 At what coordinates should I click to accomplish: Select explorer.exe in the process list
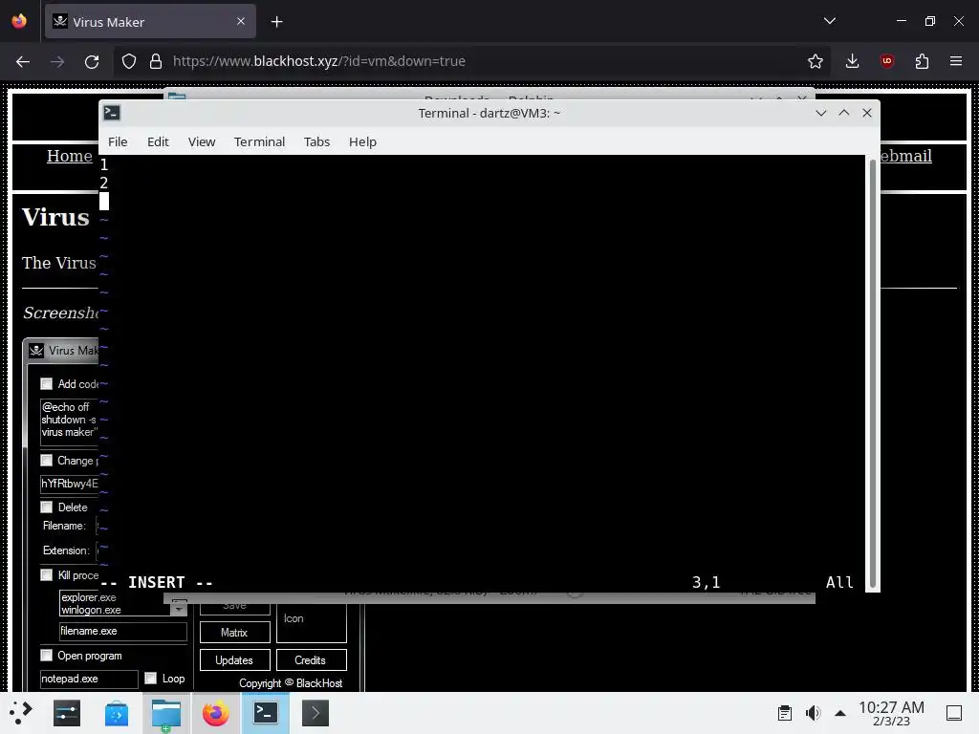tap(89, 597)
